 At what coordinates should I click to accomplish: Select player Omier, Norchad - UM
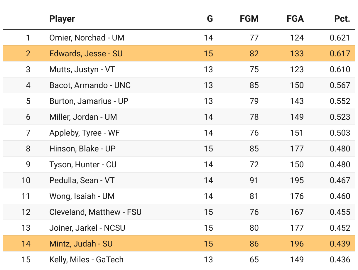pyautogui.click(x=87, y=38)
